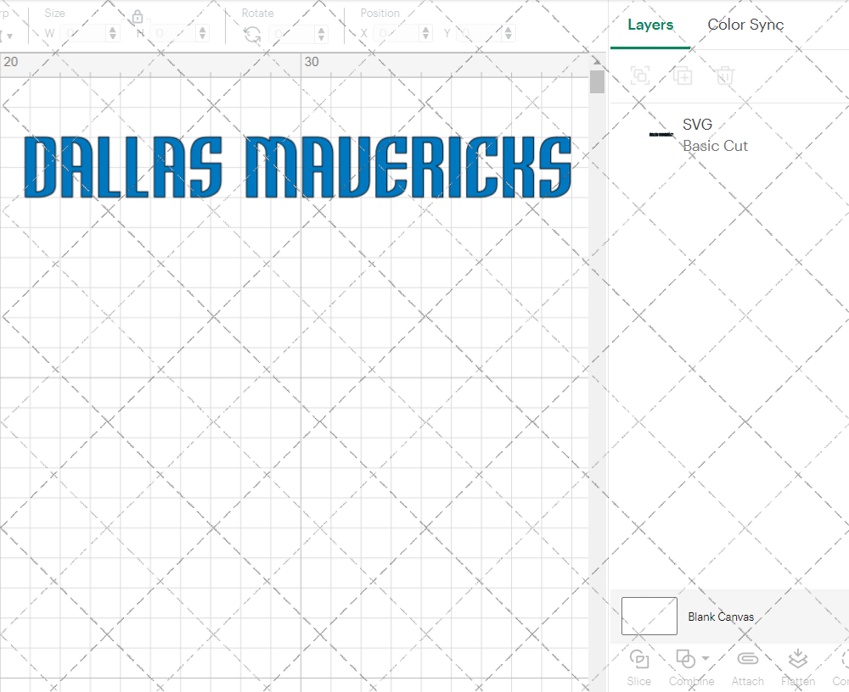Adjust the height stepper arrows
Image resolution: width=849 pixels, height=692 pixels.
[203, 34]
